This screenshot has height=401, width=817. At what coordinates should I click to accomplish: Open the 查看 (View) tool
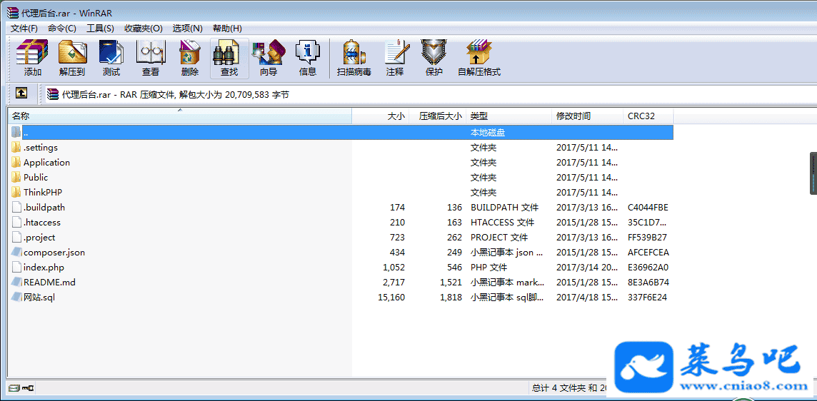pyautogui.click(x=151, y=58)
